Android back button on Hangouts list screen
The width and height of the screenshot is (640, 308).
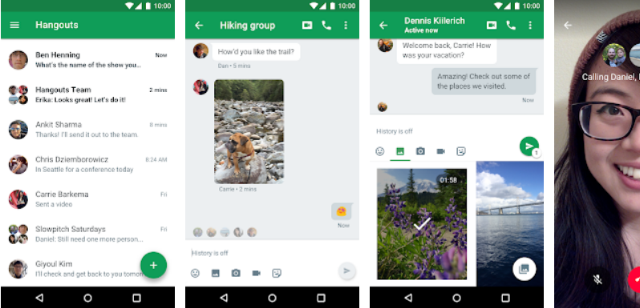pos(39,298)
